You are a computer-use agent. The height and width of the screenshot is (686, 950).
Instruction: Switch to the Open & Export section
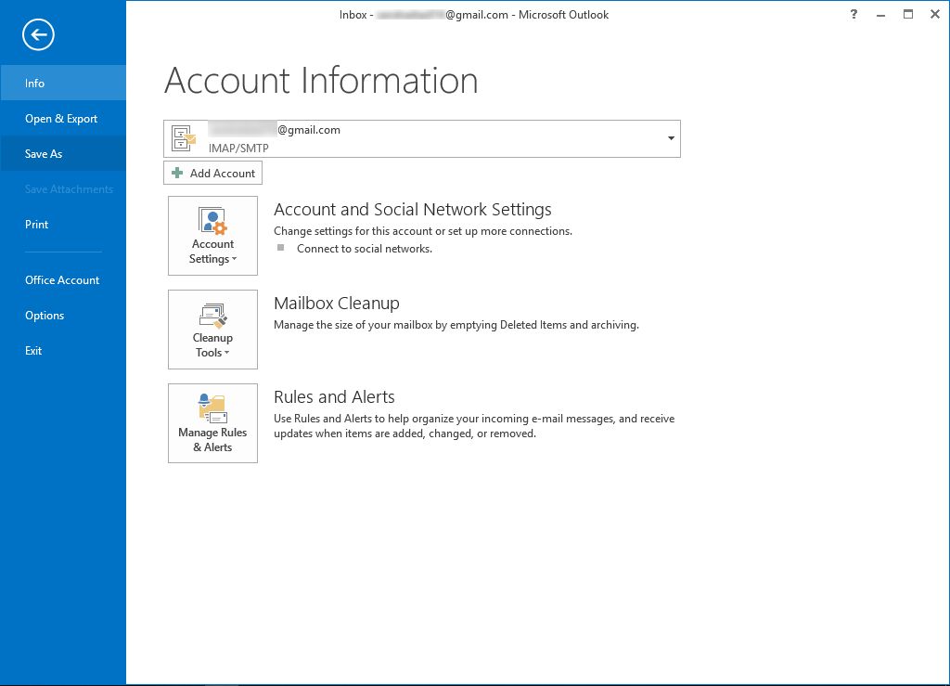[61, 119]
